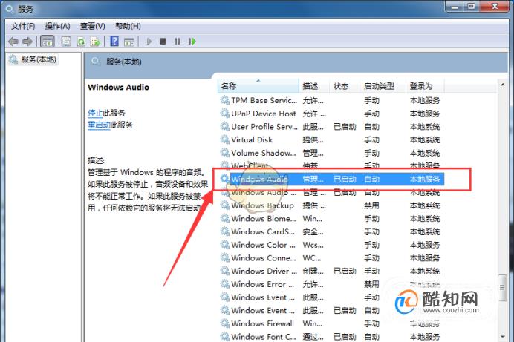514x342 pixels.
Task: Click the 已启动 status of User Profile Service
Action: (x=345, y=127)
